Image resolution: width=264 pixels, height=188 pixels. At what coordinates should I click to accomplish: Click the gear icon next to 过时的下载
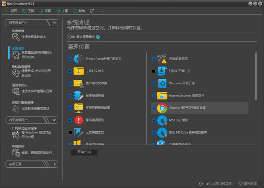pos(189,71)
